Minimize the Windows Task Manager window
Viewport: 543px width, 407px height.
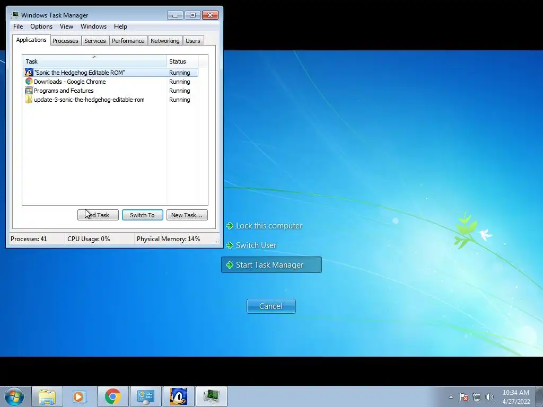[x=175, y=15]
